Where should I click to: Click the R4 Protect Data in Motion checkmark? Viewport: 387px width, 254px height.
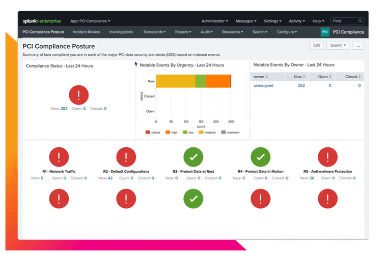click(261, 156)
